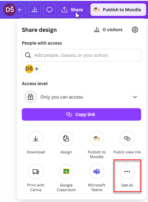
Task: Click the Add people search field
Action: pyautogui.click(x=81, y=55)
